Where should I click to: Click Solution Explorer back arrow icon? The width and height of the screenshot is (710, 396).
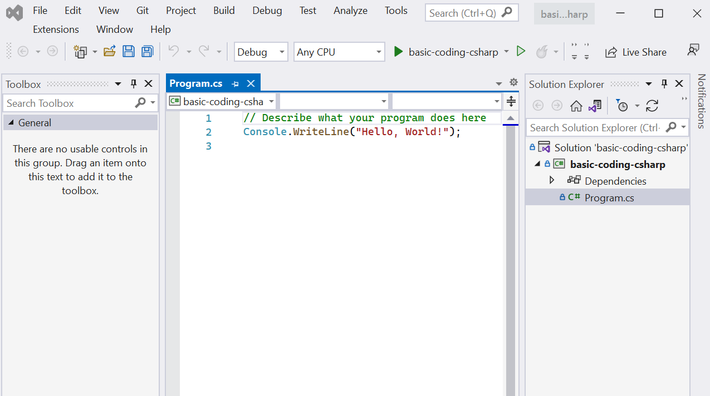pyautogui.click(x=538, y=106)
